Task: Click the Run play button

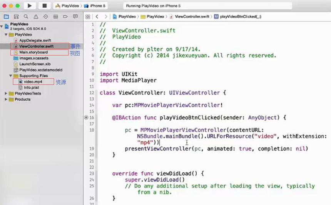Action: click(x=30, y=6)
